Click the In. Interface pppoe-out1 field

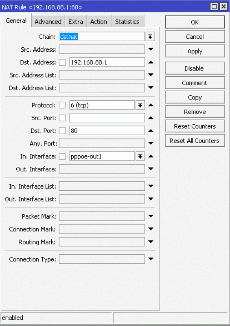[x=102, y=156]
